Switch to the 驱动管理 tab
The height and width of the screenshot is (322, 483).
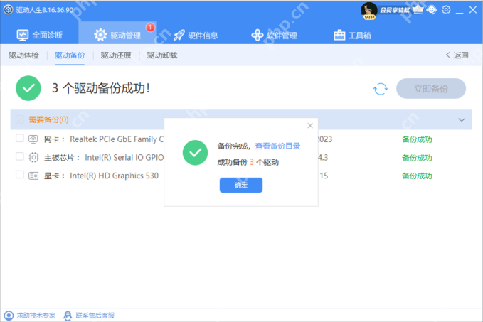[117, 33]
